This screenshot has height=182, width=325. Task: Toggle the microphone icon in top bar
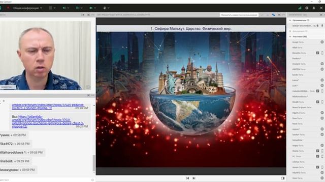pyautogui.click(x=78, y=8)
